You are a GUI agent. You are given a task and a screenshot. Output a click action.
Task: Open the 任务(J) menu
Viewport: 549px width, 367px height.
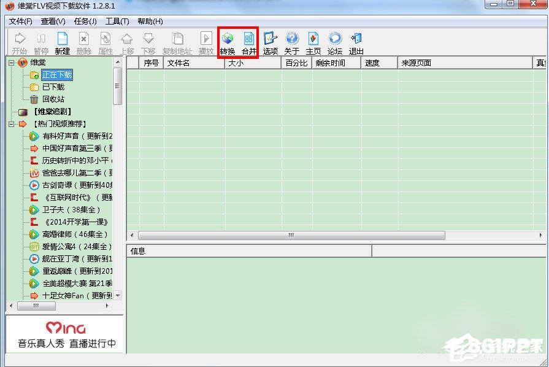pos(85,21)
